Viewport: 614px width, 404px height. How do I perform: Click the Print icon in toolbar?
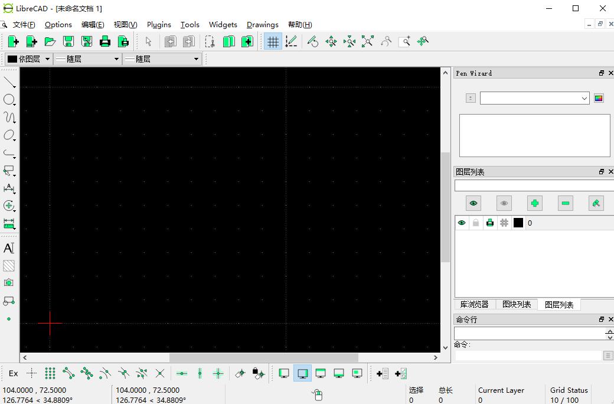(105, 41)
